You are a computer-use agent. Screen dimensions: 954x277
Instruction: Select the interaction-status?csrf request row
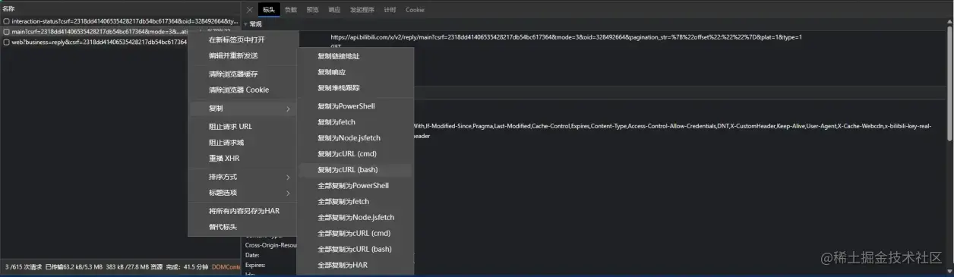pyautogui.click(x=120, y=21)
